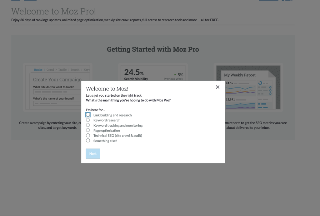Close the Welcome to Moz dialog
The image size is (320, 216).
(x=217, y=87)
